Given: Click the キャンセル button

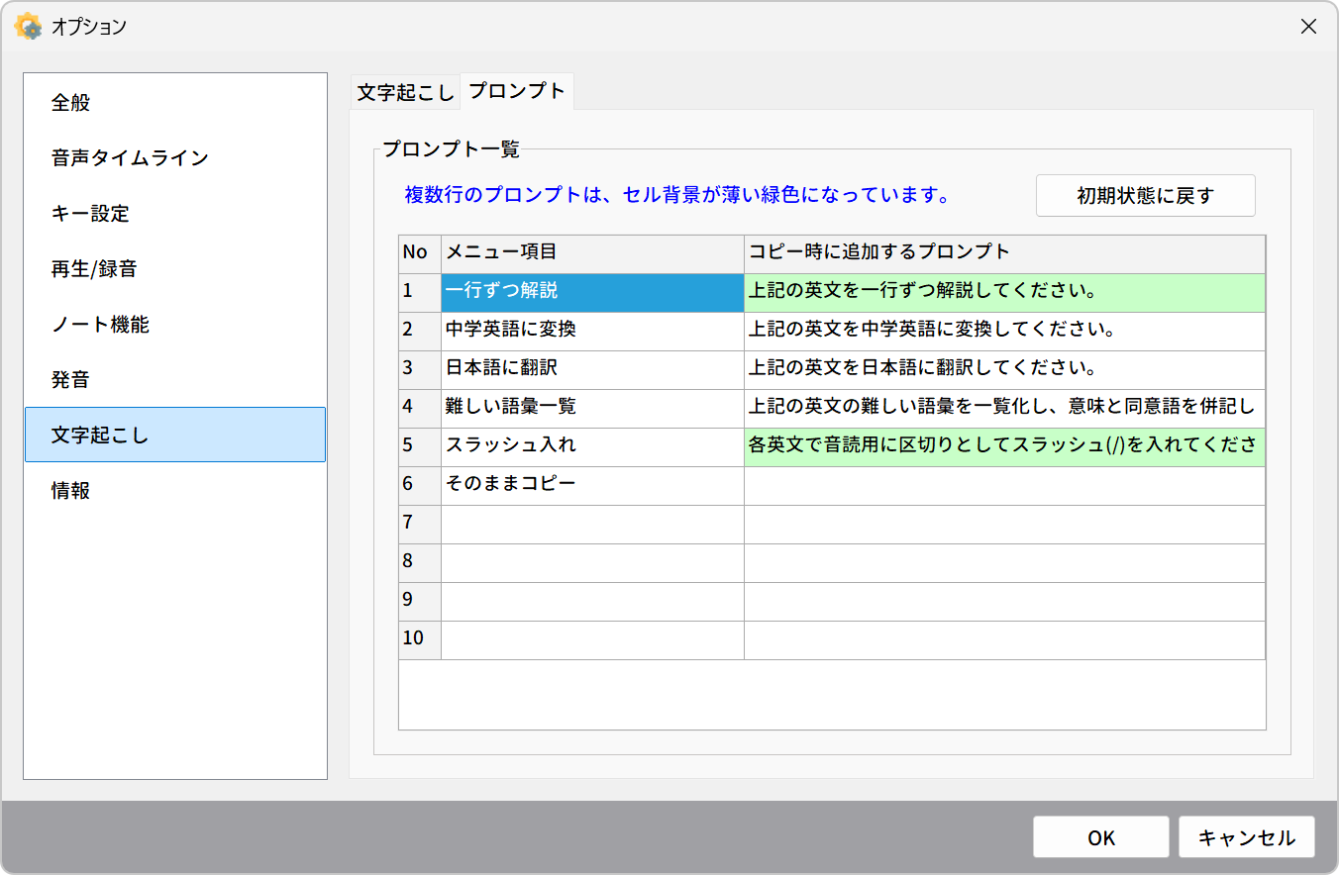Looking at the screenshot, I should [1247, 837].
